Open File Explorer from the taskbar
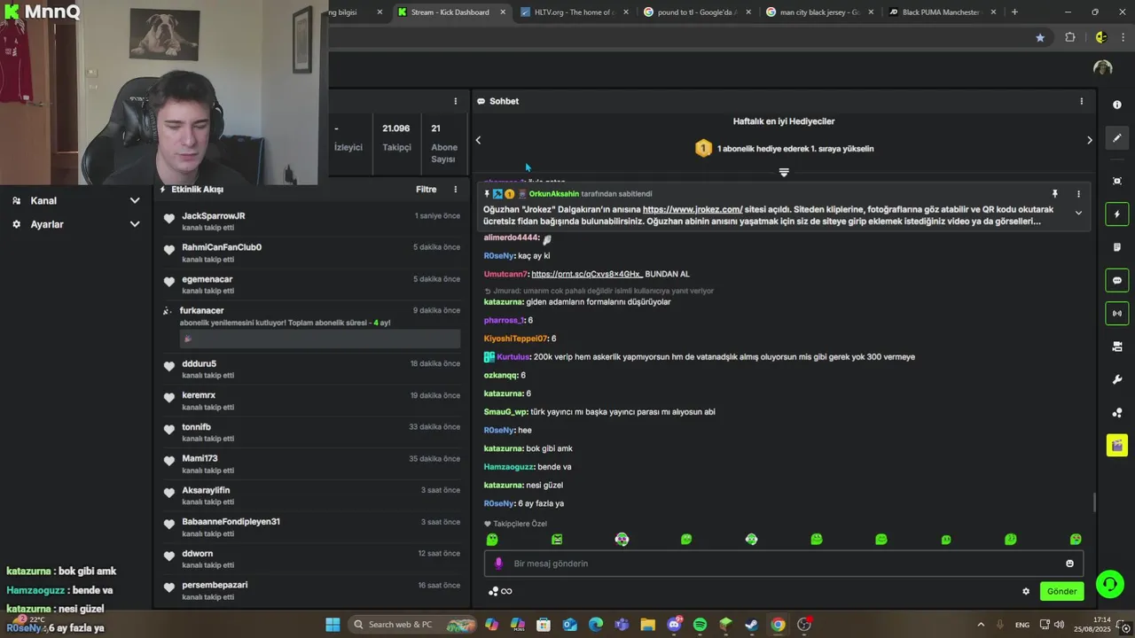Viewport: 1135px width, 638px height. (x=647, y=625)
